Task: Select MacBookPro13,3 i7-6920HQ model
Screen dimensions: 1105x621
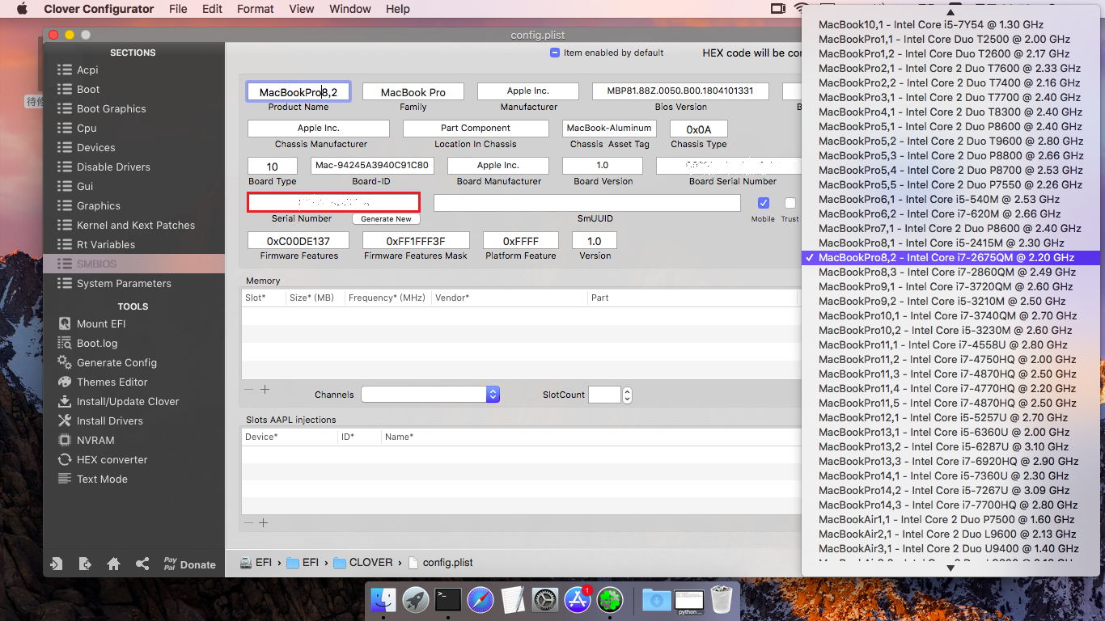Action: pos(950,461)
